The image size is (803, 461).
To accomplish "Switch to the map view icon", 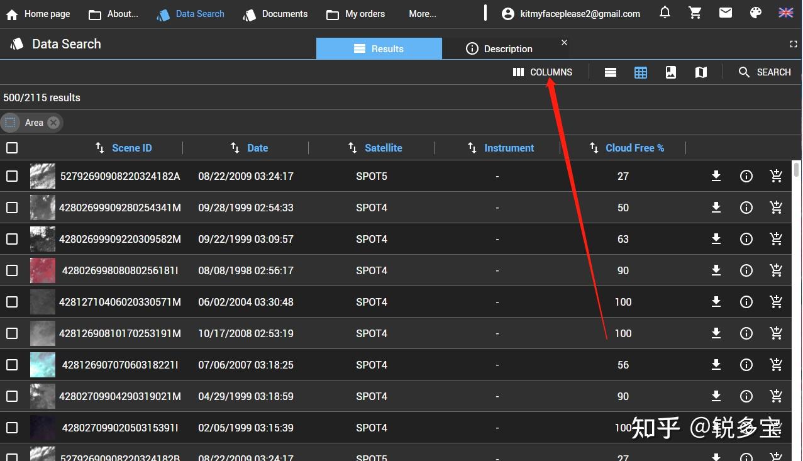I will 701,72.
